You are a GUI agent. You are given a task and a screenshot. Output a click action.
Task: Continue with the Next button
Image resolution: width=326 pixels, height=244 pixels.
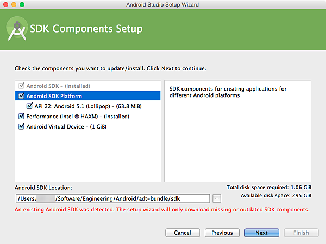(x=261, y=233)
